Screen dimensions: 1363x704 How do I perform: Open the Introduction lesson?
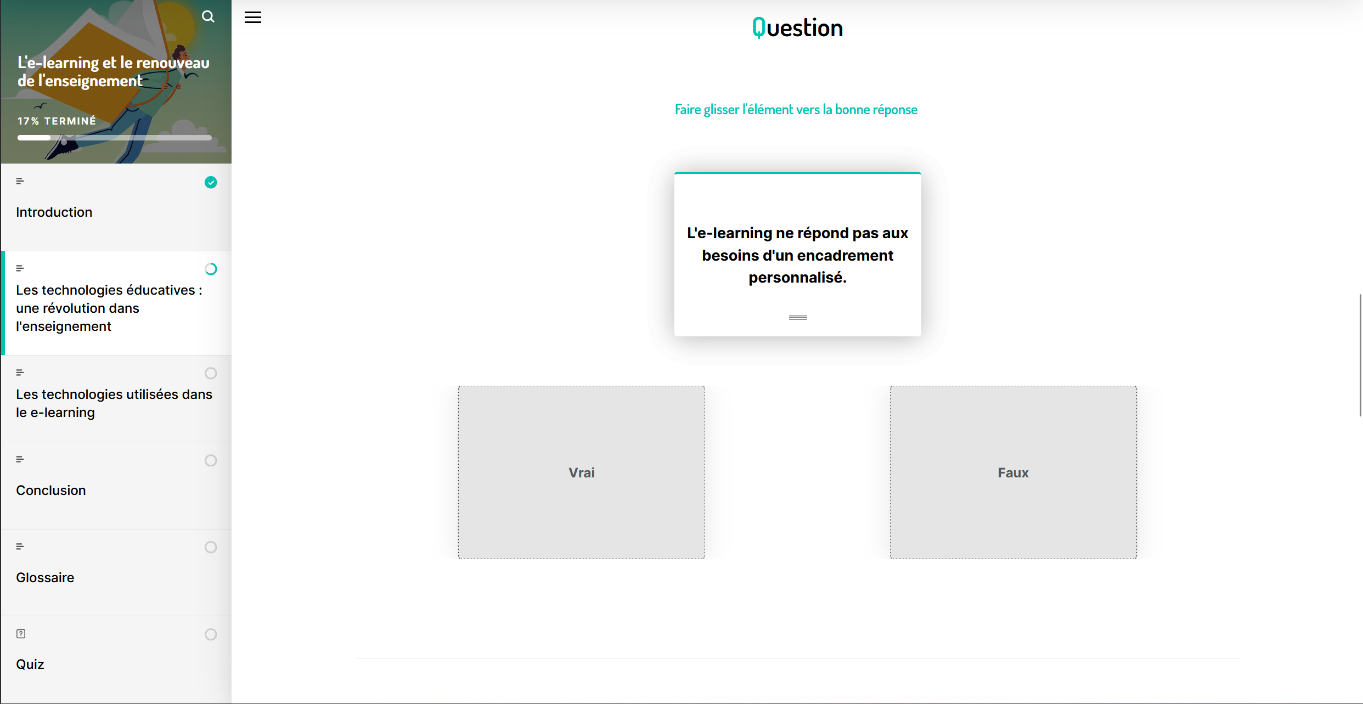click(x=54, y=212)
